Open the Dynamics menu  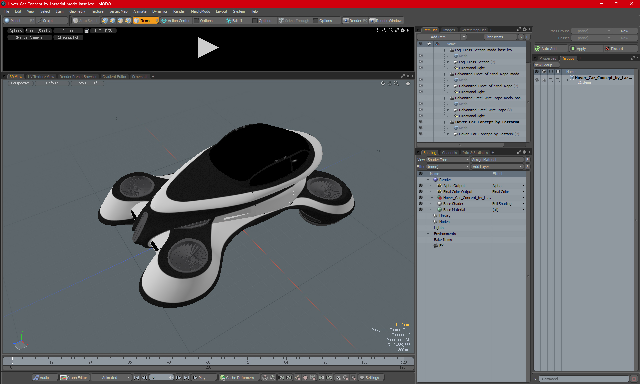[x=160, y=11]
